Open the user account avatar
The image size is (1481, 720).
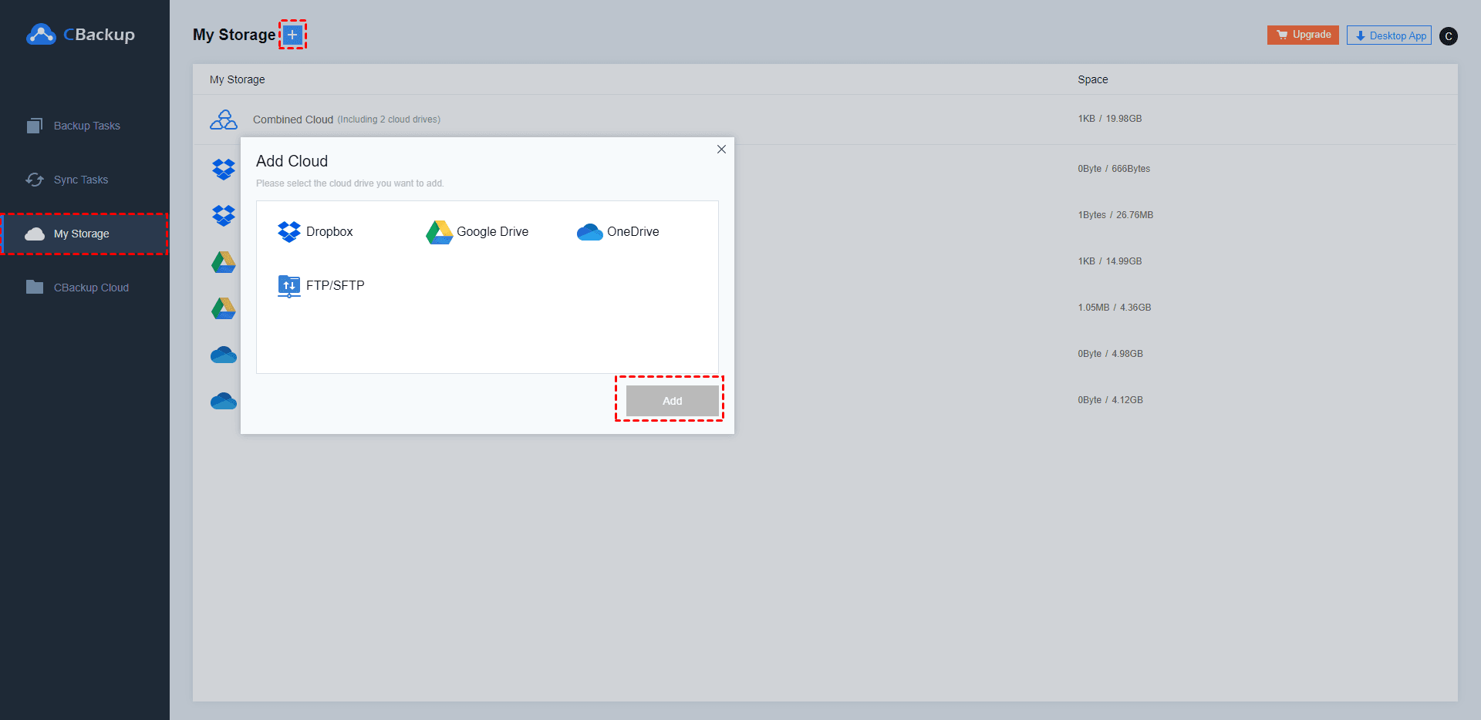[1449, 36]
